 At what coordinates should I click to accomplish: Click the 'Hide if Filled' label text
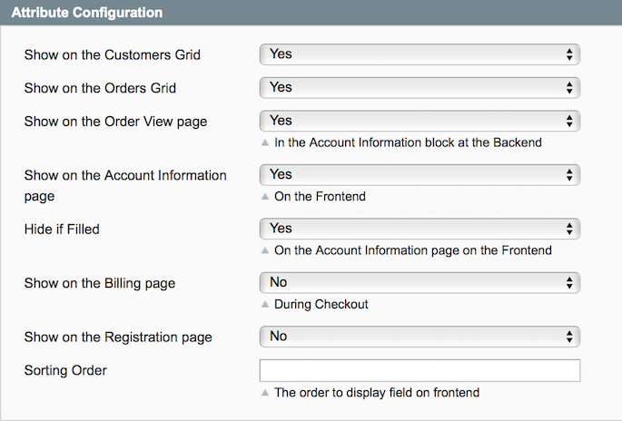(x=62, y=230)
